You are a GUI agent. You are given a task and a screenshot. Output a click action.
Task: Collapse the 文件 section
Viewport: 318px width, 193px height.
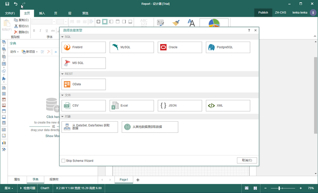click(x=62, y=95)
